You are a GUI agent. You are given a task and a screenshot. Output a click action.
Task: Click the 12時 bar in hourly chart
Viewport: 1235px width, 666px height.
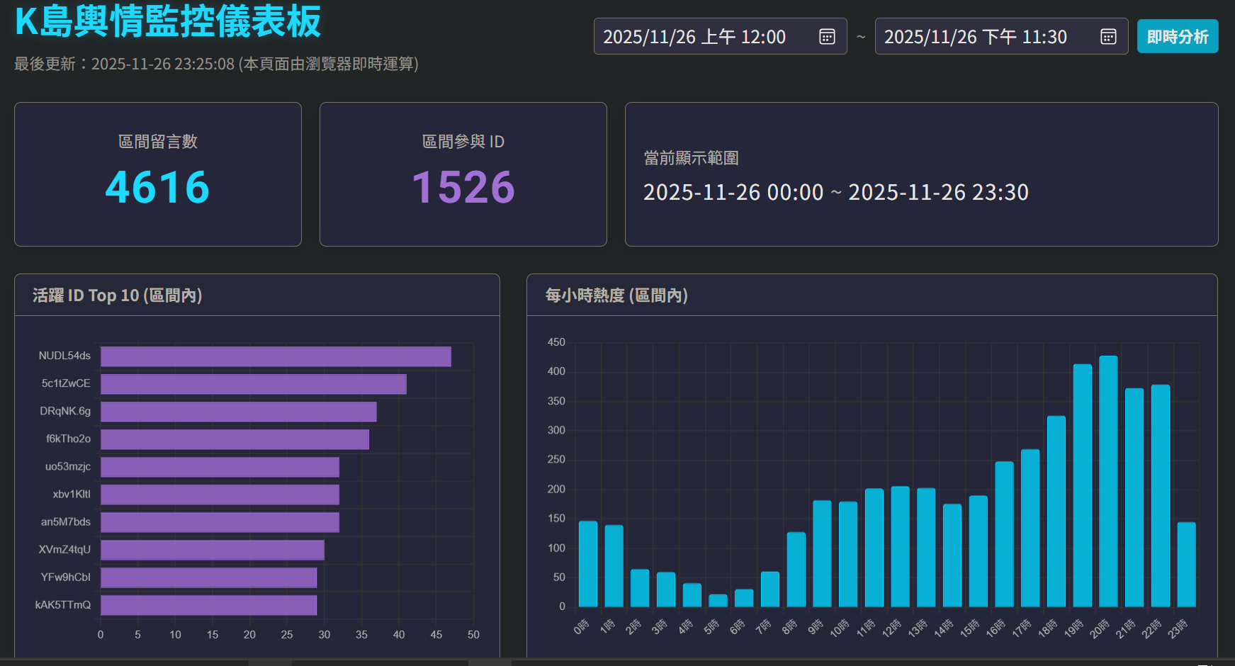tap(900, 547)
